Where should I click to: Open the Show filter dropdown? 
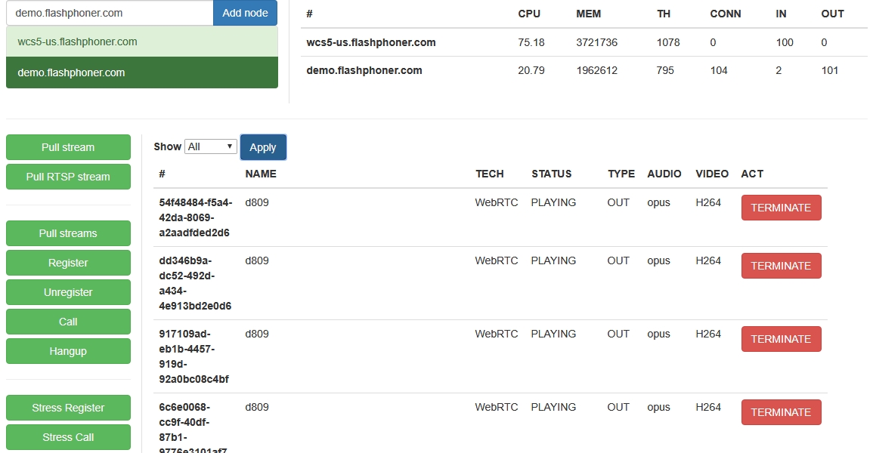coord(211,146)
